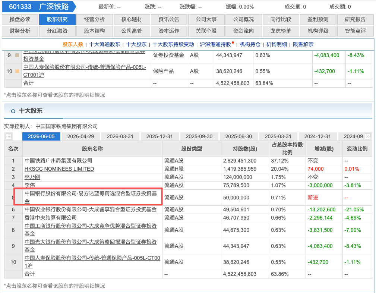Open 中国人寿 link in upper table row 10
376x293 pixels.
[85, 71]
